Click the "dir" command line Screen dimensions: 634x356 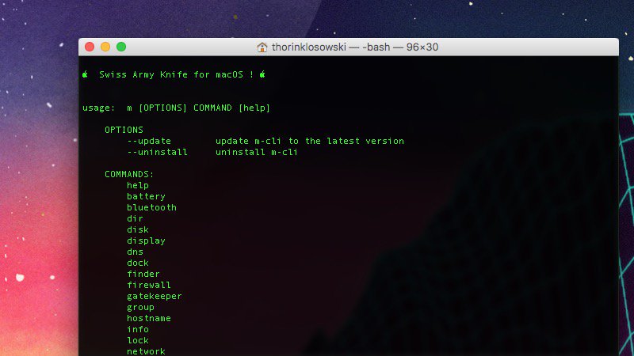click(135, 219)
